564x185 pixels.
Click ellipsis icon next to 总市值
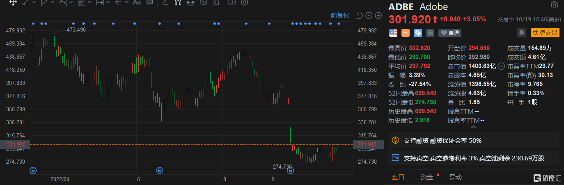pos(501,66)
